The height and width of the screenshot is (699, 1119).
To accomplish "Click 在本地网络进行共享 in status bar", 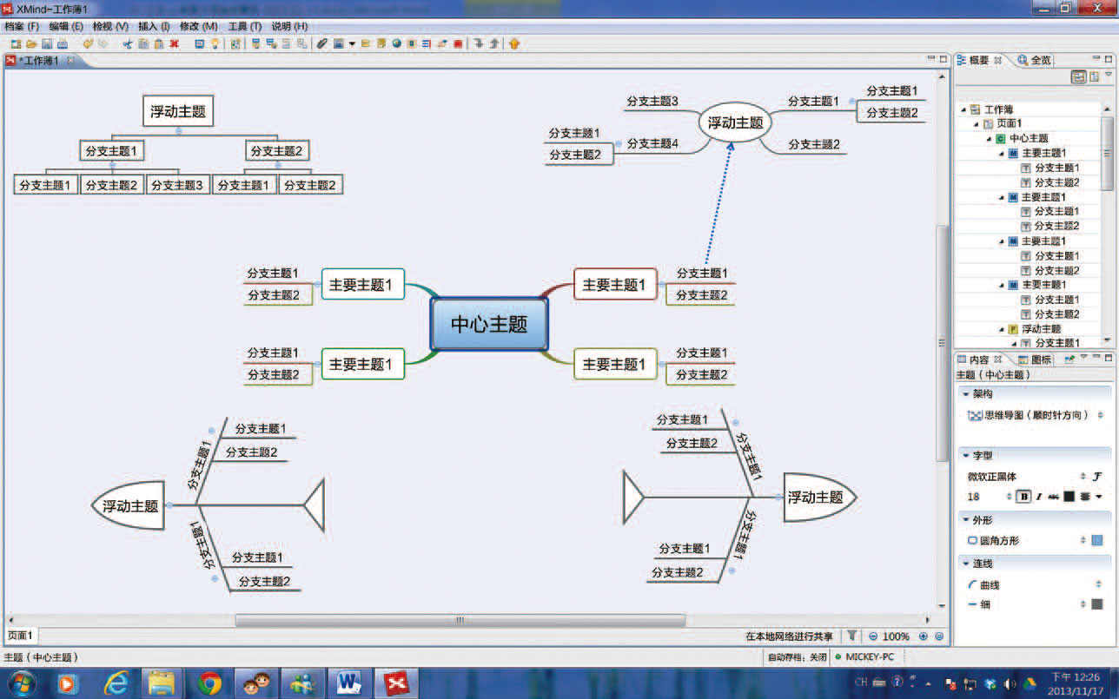I will click(789, 636).
